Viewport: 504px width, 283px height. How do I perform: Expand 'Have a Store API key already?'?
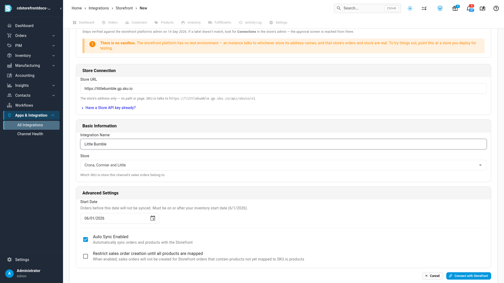(109, 108)
